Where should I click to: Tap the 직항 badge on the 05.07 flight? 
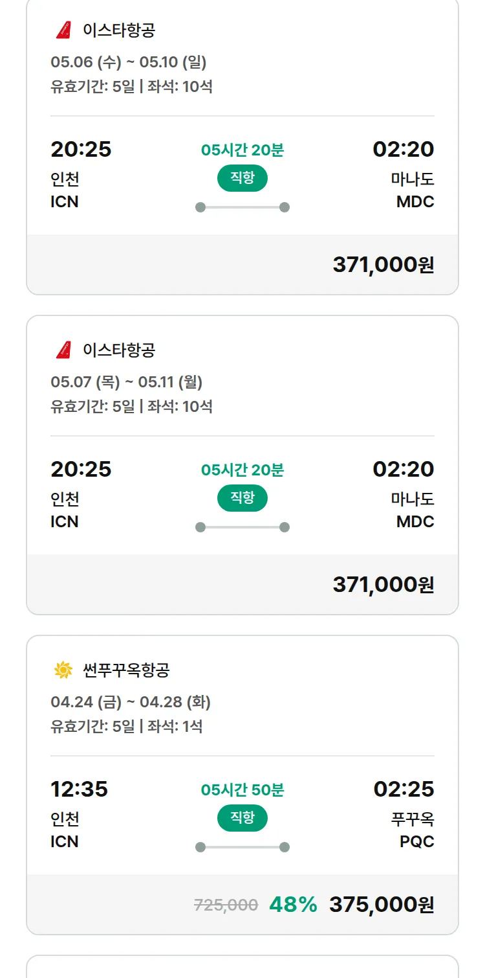coord(242,498)
